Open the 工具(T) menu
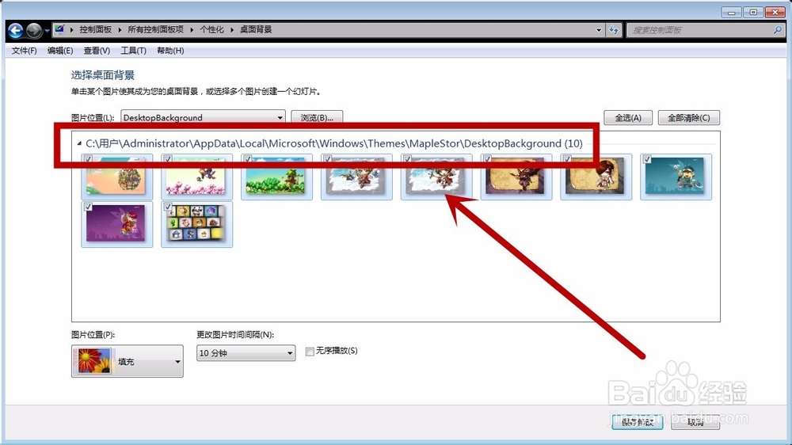792x445 pixels. coord(133,51)
